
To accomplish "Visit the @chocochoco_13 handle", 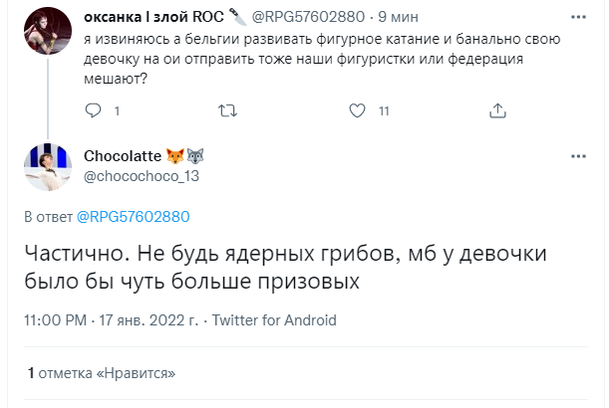I will (143, 176).
